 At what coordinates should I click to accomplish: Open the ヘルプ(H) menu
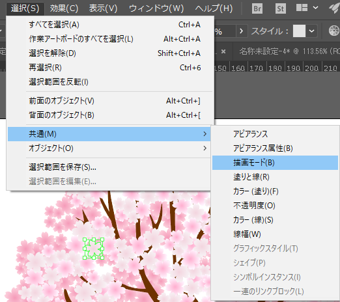[x=214, y=8]
